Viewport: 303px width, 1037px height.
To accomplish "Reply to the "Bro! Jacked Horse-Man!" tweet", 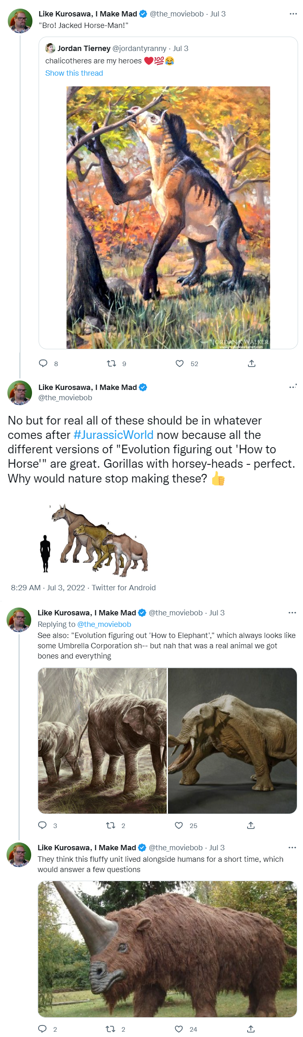I will click(43, 363).
